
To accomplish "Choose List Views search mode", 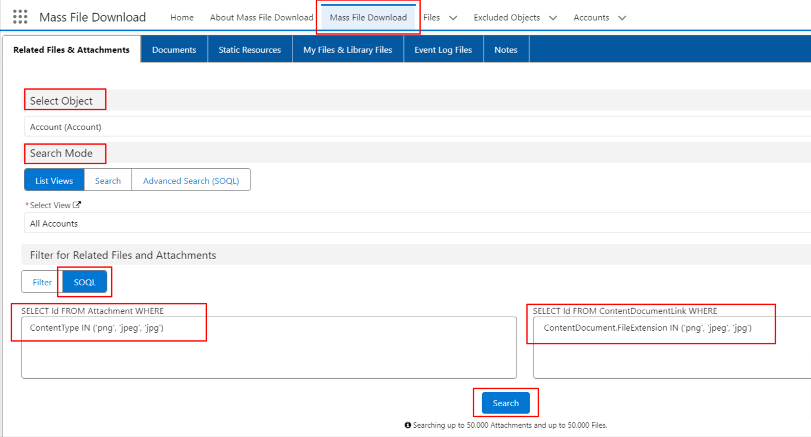I will [54, 181].
